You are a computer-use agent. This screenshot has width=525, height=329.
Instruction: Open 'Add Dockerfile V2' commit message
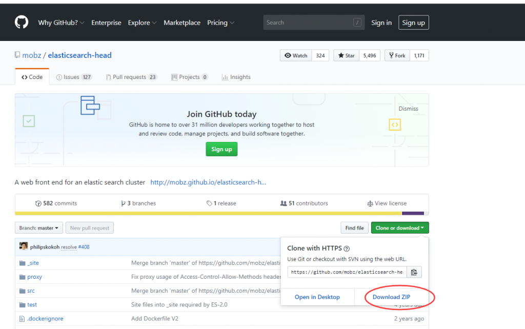[155, 319]
